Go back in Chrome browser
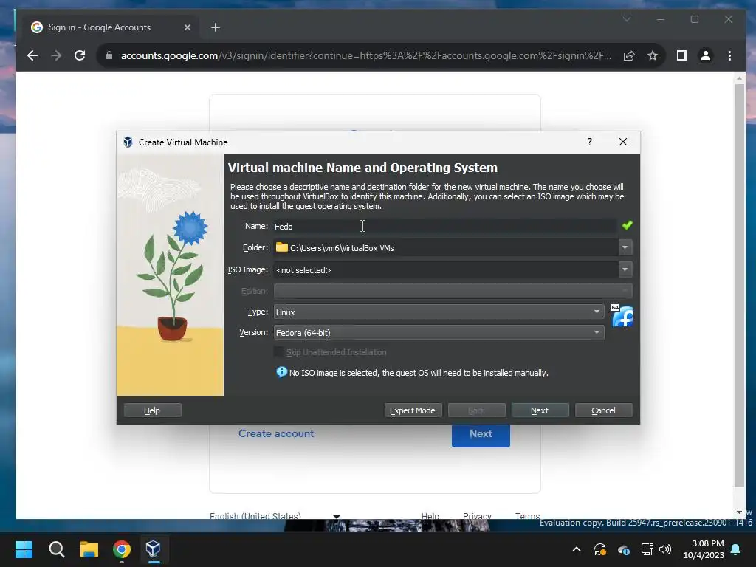Screen dimensions: 756x567 [x=32, y=55]
